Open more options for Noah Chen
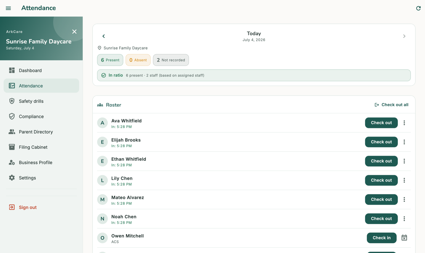Image resolution: width=425 pixels, height=253 pixels. pos(404,219)
